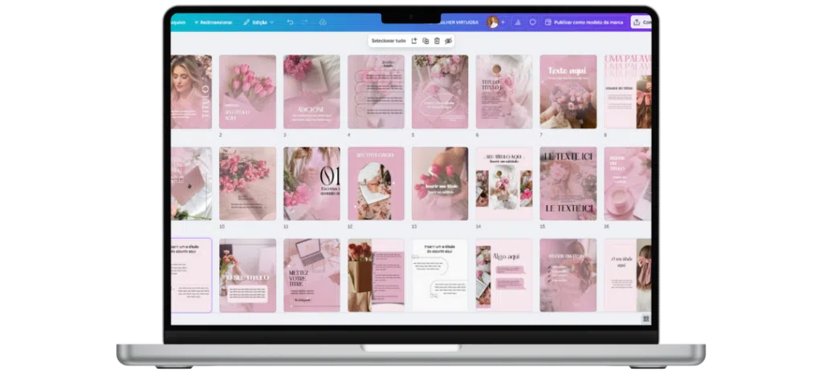This screenshot has width=822, height=380.
Task: Duplicate the selected pages
Action: click(425, 41)
